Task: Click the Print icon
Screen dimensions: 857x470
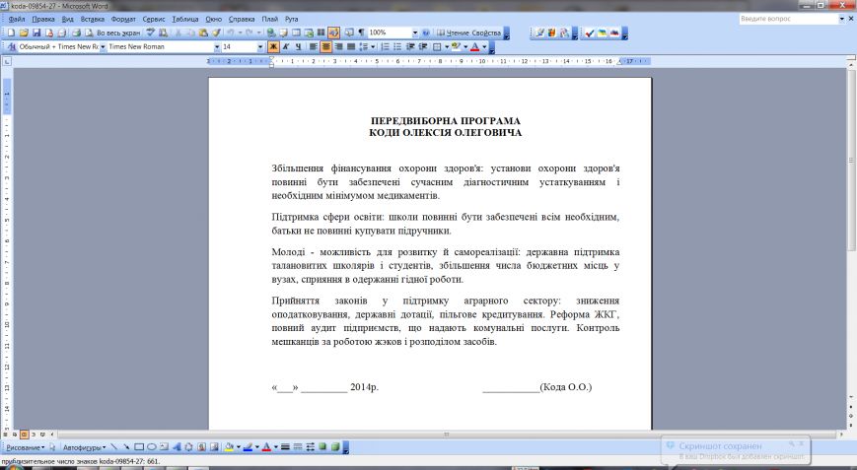Action: [77, 33]
